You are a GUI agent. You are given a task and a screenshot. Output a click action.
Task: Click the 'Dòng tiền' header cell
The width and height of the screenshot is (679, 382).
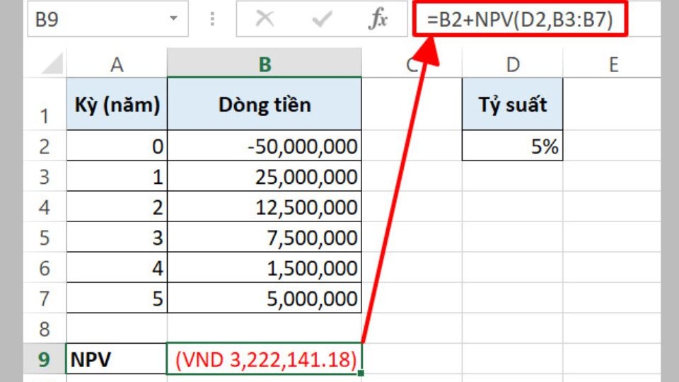point(265,105)
